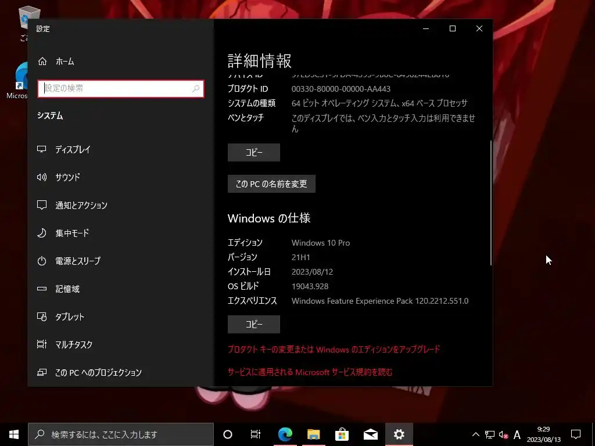595x446 pixels.
Task: Click the Settings gear on the taskbar
Action: pos(399,434)
